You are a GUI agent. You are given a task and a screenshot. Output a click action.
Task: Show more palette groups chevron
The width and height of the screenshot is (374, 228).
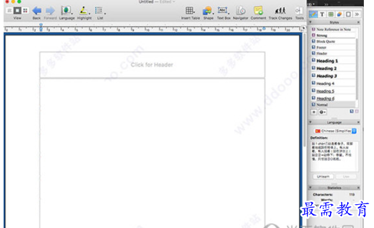[x=357, y=14]
